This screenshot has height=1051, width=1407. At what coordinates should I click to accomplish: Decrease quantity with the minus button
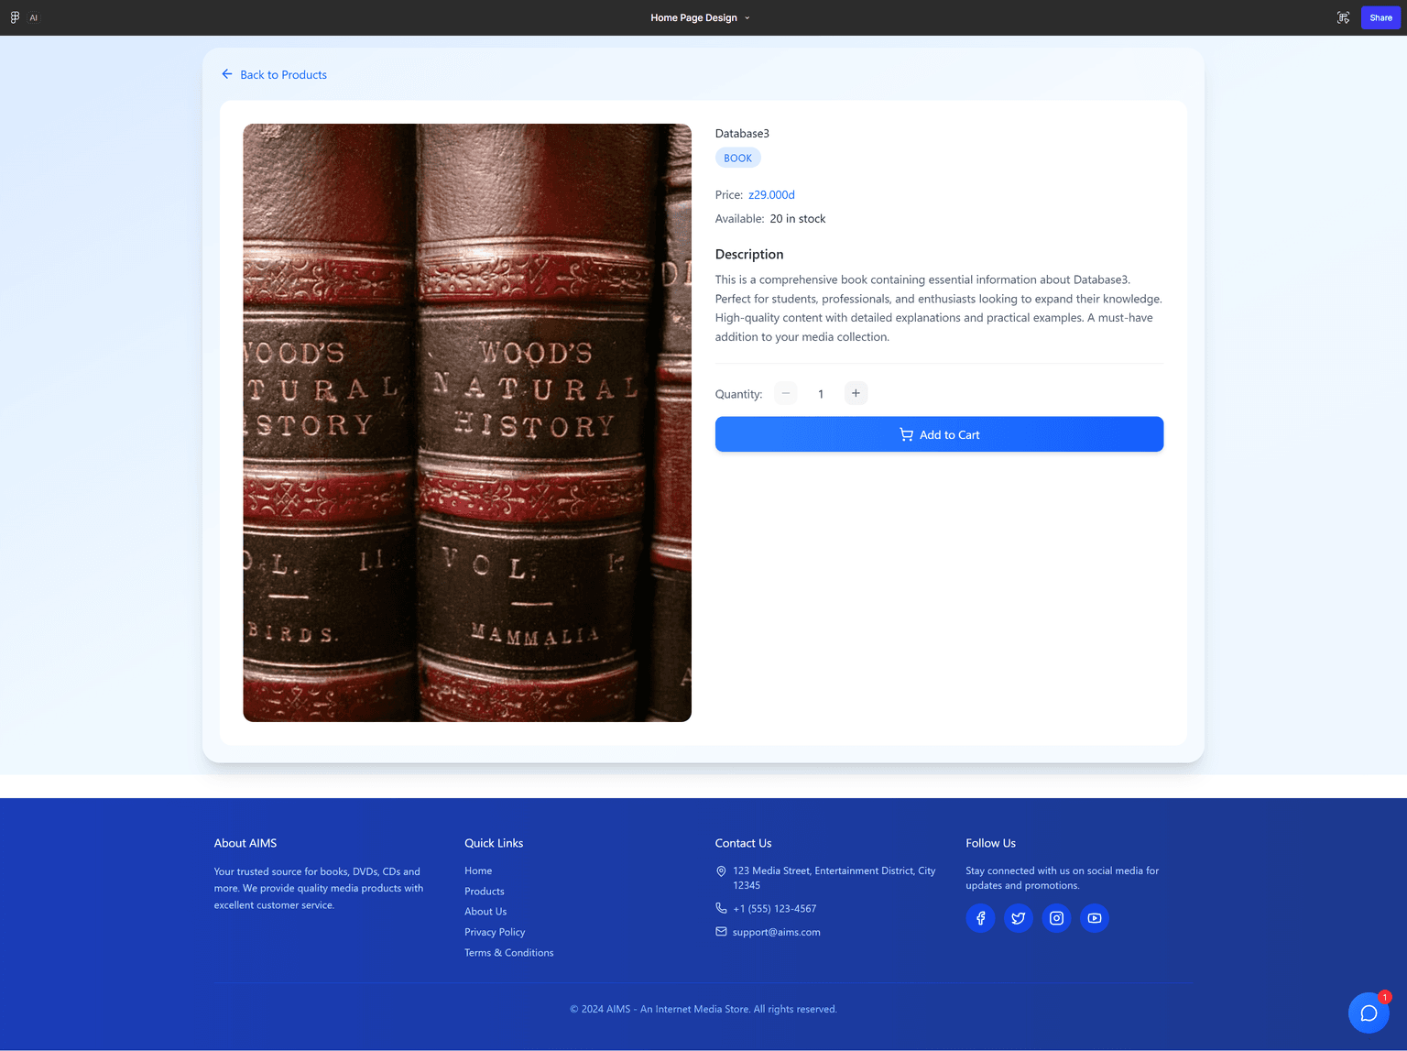(785, 393)
